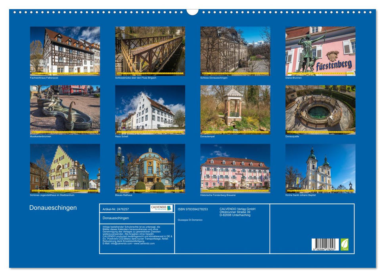Click the Donauquelle caption
The width and height of the screenshot is (385, 277).
292,136
